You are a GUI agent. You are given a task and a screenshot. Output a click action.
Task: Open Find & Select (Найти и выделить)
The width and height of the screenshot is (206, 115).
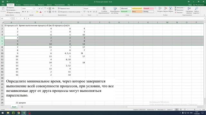[197, 10]
